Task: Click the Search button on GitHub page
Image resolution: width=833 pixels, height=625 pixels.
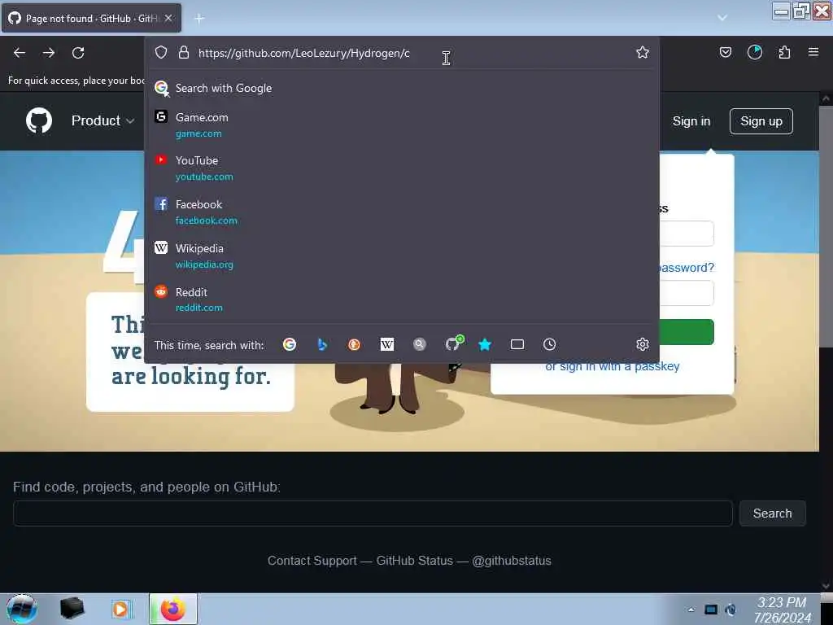Action: click(x=773, y=514)
